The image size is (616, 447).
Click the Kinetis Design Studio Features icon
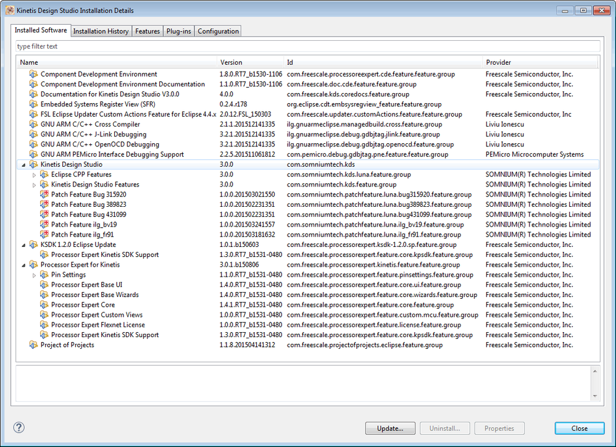(44, 184)
